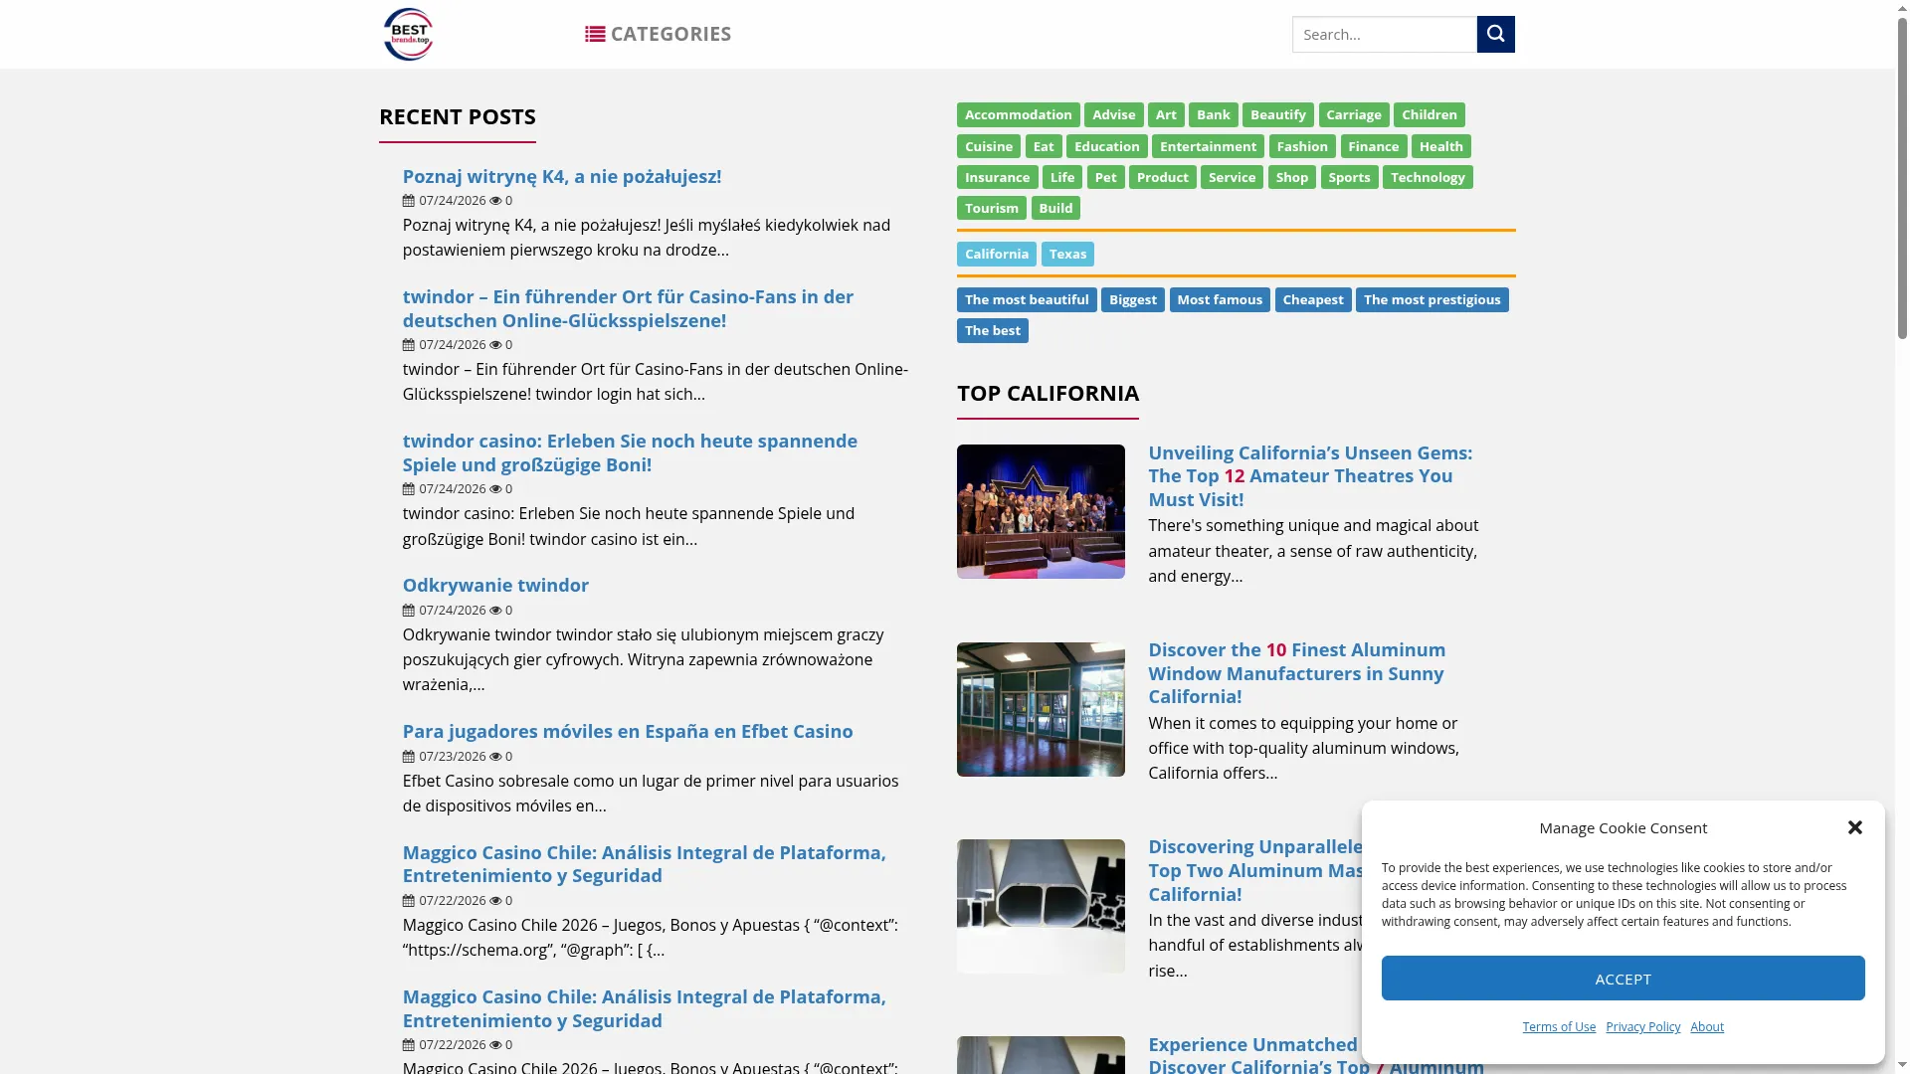The width and height of the screenshot is (1910, 1074).
Task: Open post twindor – Ein führender Ort
Action: coord(628,308)
